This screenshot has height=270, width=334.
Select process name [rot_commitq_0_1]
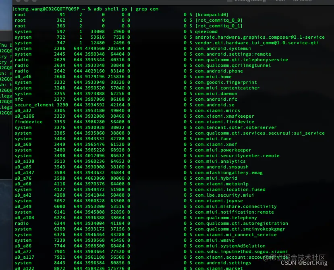coord(218,26)
